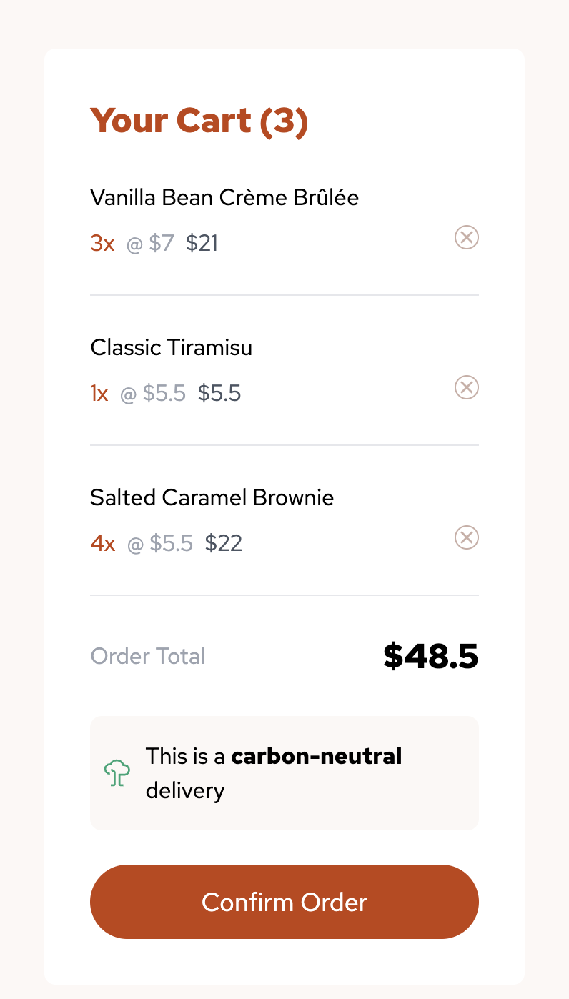The height and width of the screenshot is (999, 569).
Task: Select the Vanilla Bean Crème Brûlée name
Action: [x=224, y=197]
